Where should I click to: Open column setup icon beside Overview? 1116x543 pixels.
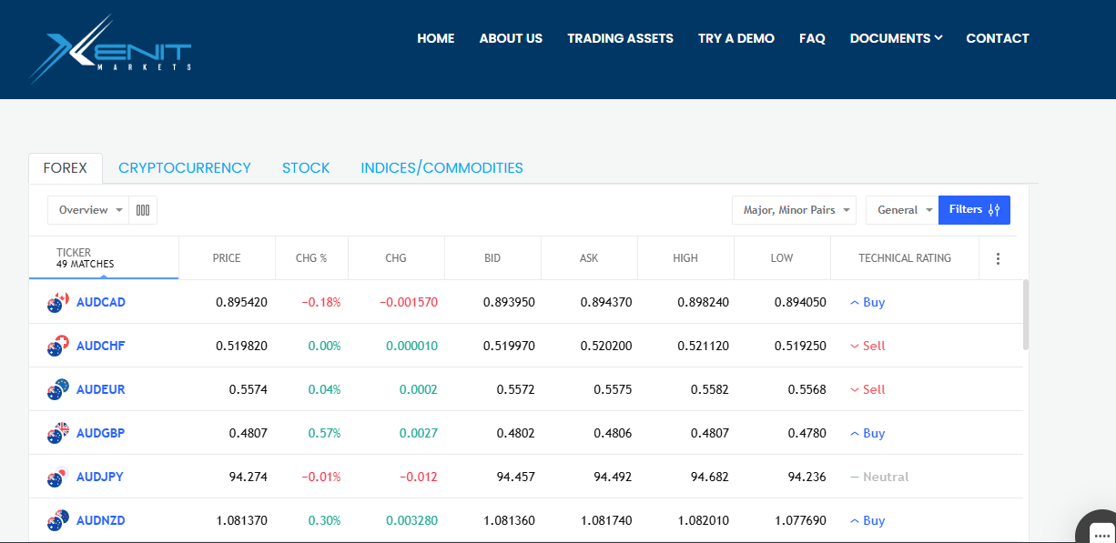pyautogui.click(x=143, y=210)
